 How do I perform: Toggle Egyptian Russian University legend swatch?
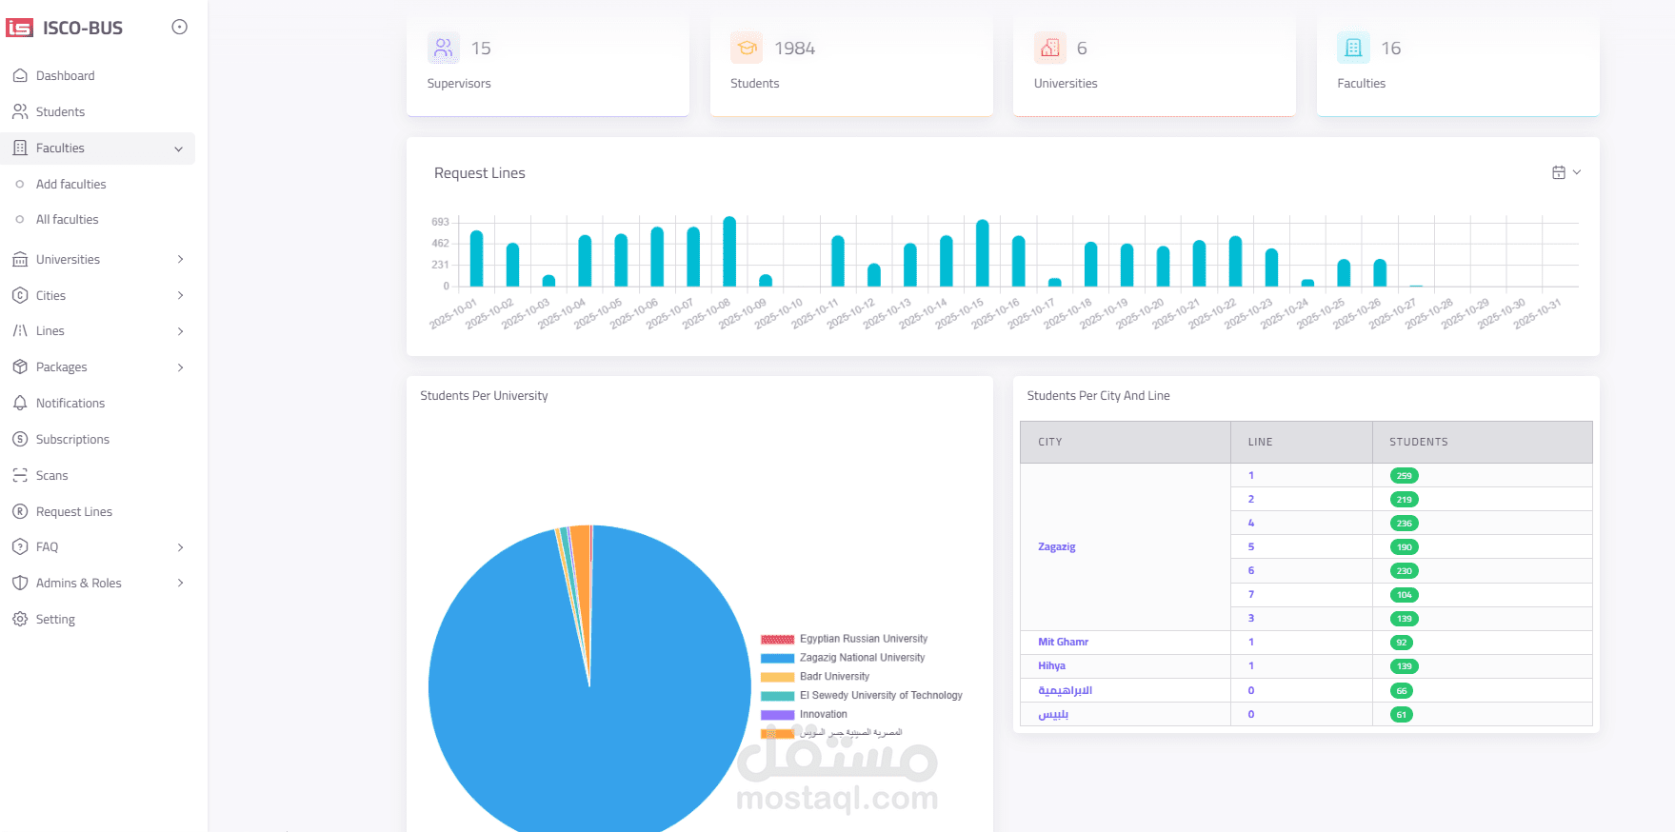click(x=777, y=640)
